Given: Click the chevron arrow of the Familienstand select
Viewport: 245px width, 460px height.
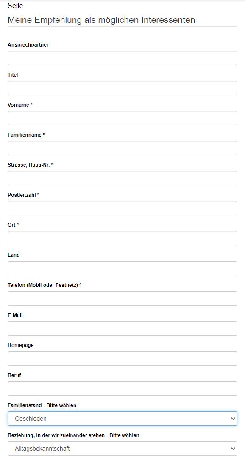Looking at the screenshot, I should tap(233, 419).
